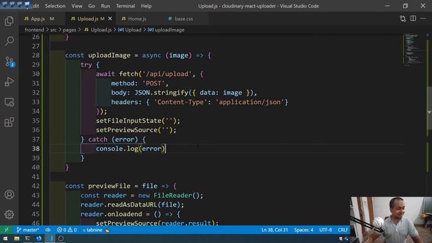Expand the src breadcrumb

[53, 30]
